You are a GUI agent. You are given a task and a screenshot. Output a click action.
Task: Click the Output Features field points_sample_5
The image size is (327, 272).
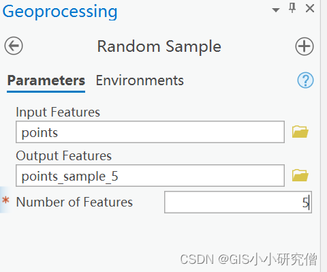click(x=150, y=176)
